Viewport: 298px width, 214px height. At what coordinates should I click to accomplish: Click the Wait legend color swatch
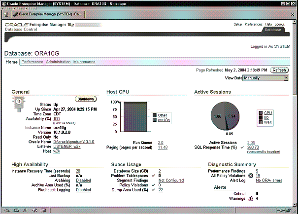pos(261,122)
